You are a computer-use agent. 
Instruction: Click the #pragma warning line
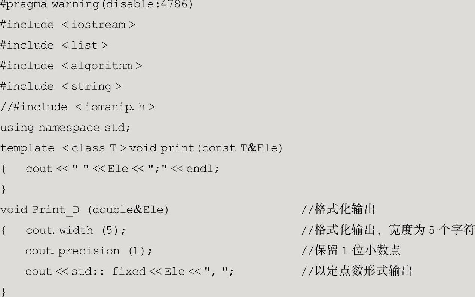(96, 4)
